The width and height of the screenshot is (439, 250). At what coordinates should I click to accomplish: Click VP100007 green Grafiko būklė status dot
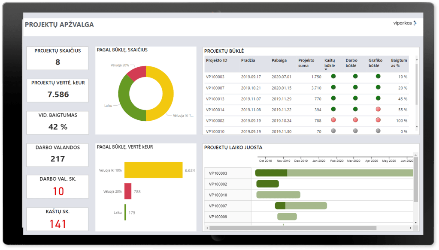378,87
